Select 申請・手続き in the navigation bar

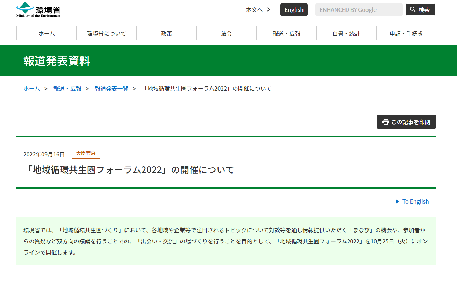click(406, 34)
